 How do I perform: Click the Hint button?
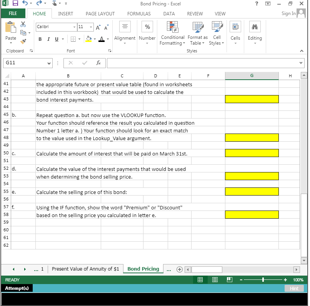coord(294,288)
